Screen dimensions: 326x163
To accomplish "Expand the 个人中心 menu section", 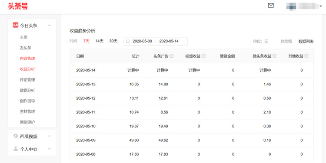I will (49, 149).
